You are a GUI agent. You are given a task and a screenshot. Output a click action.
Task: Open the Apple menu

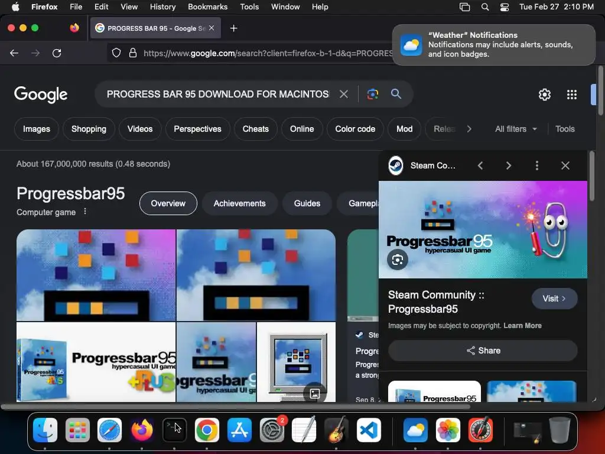point(15,7)
